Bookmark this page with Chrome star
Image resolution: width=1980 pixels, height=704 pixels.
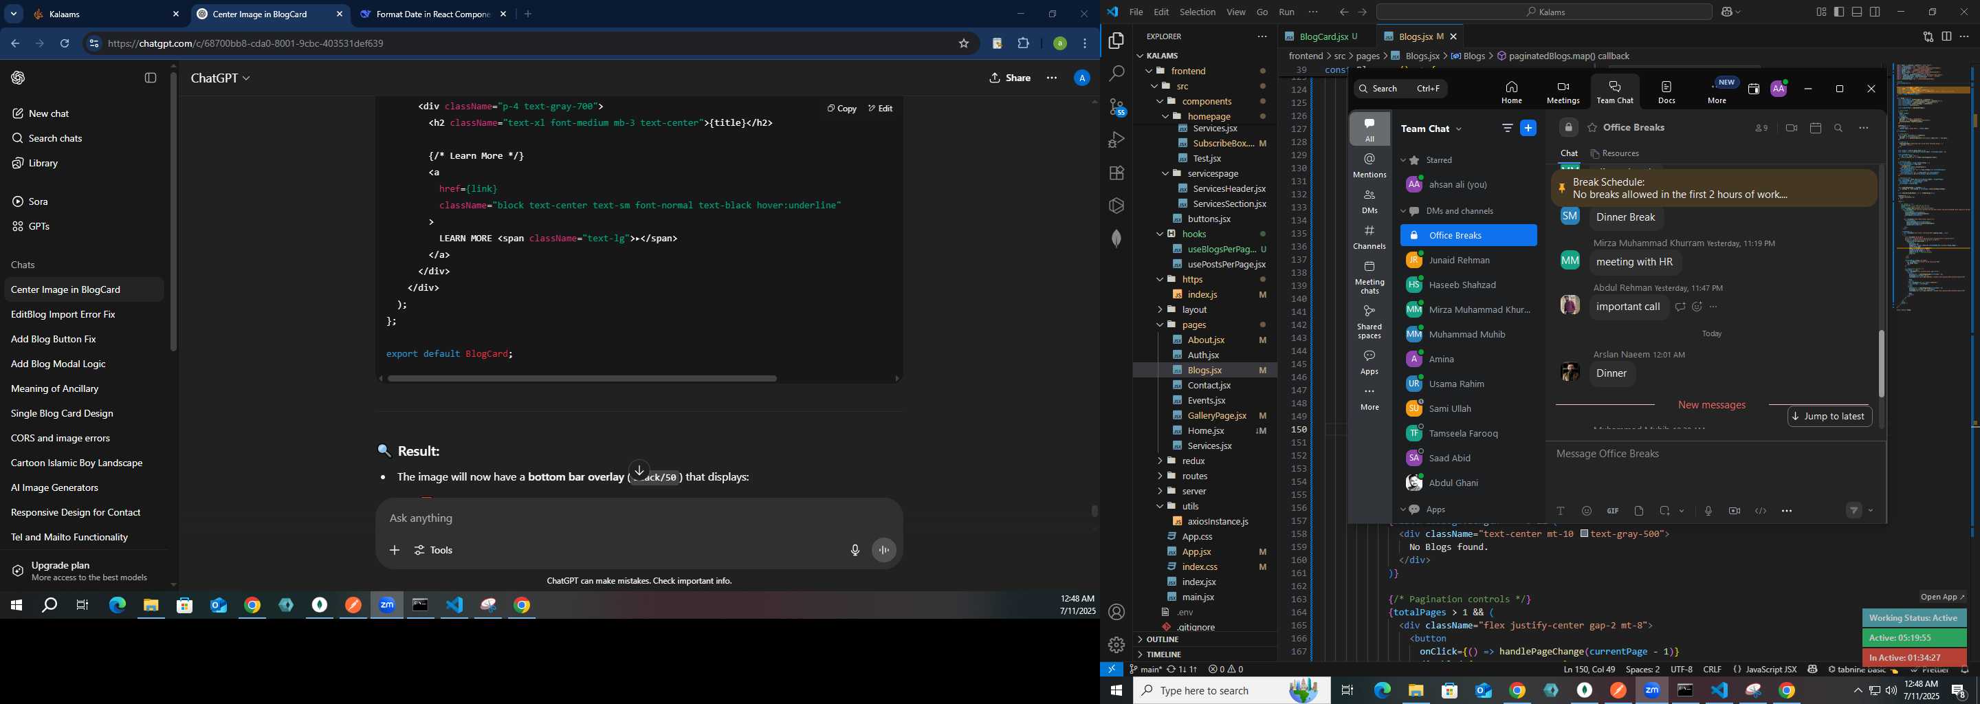click(x=964, y=44)
